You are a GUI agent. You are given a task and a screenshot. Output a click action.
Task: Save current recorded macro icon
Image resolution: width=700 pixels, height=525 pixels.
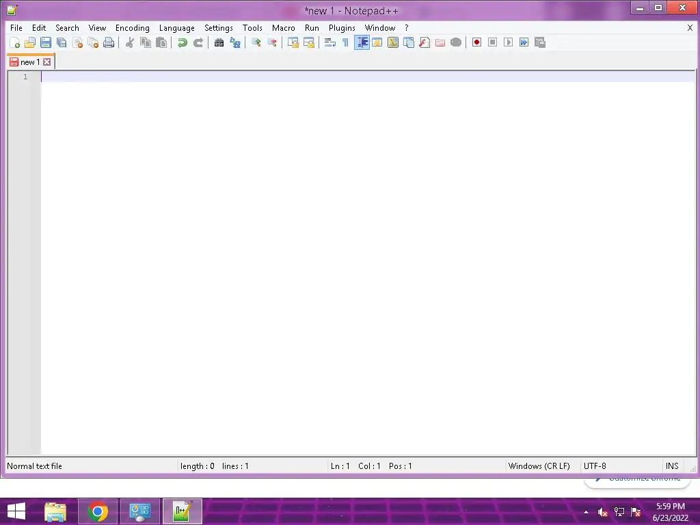(540, 42)
